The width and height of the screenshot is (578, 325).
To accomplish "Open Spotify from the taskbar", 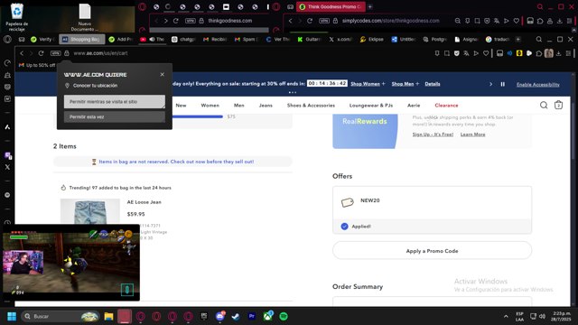I will (x=284, y=316).
